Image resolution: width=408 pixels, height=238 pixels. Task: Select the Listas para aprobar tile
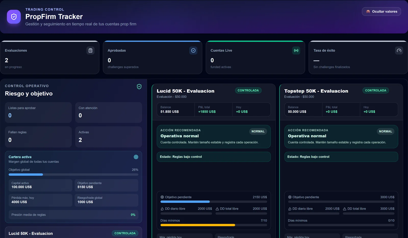(38, 113)
